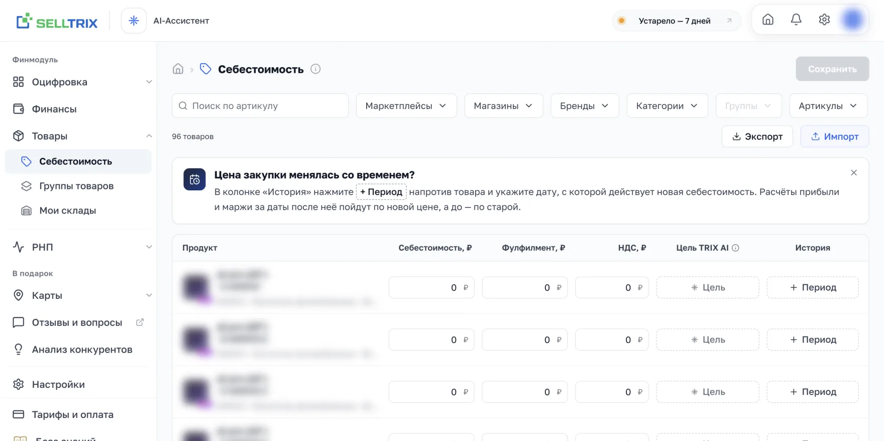Screen dimensions: 884x441
Task: Open Карты in the sidebar
Action: point(78,295)
